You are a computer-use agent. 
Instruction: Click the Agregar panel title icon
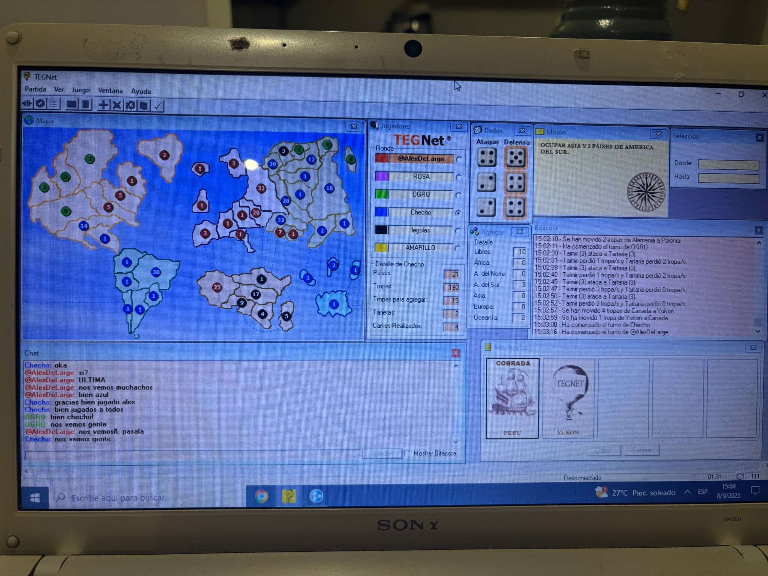click(x=474, y=232)
